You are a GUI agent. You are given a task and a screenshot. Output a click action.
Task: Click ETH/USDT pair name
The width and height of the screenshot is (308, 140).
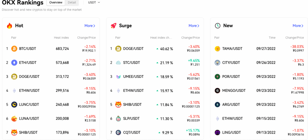[28, 62]
